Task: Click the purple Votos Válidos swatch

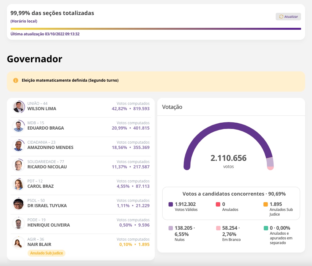Action: click(171, 204)
